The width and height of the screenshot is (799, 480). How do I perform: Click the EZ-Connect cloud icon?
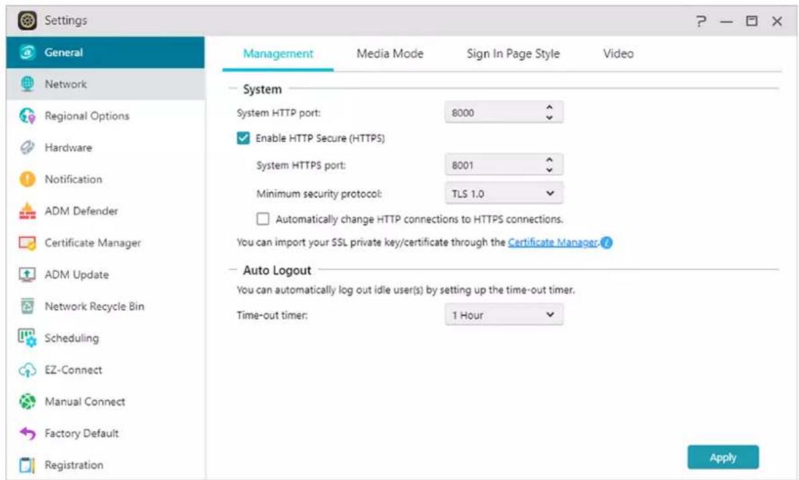pos(27,370)
